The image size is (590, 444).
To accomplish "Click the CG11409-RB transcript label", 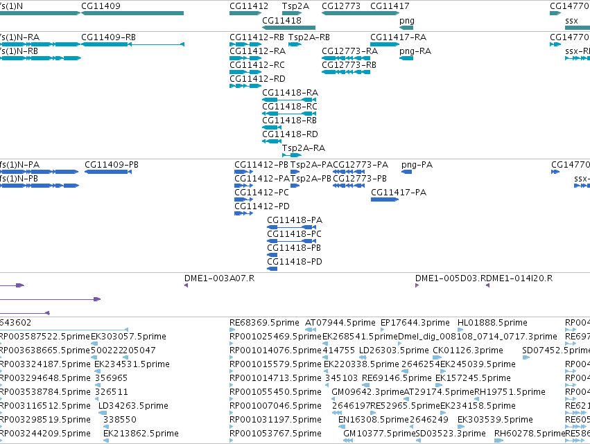I will (x=108, y=37).
